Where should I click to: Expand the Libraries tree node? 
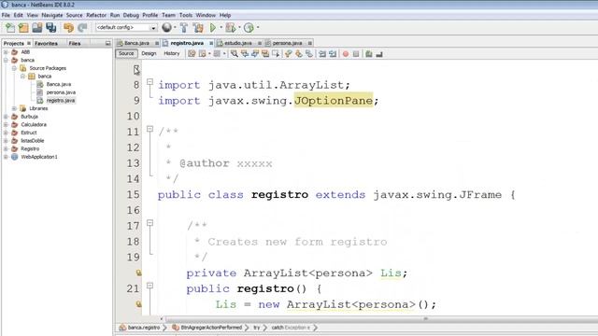pyautogui.click(x=14, y=108)
